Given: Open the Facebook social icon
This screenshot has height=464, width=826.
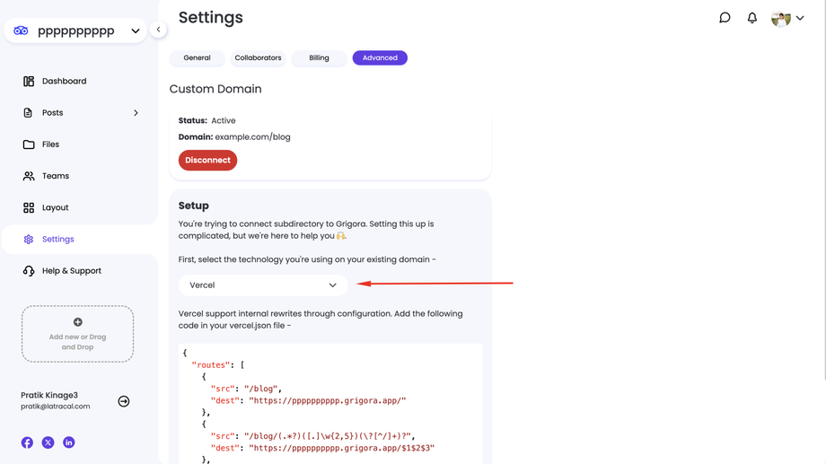Looking at the screenshot, I should point(27,442).
